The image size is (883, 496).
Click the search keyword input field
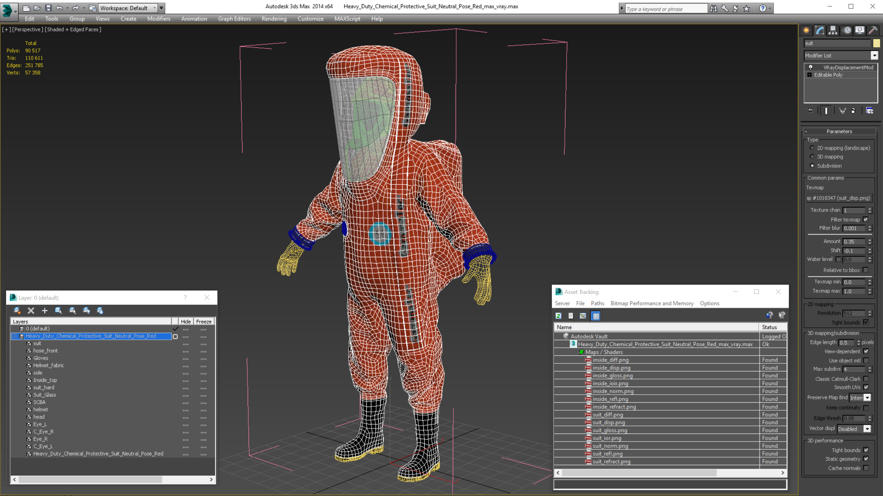coord(666,9)
